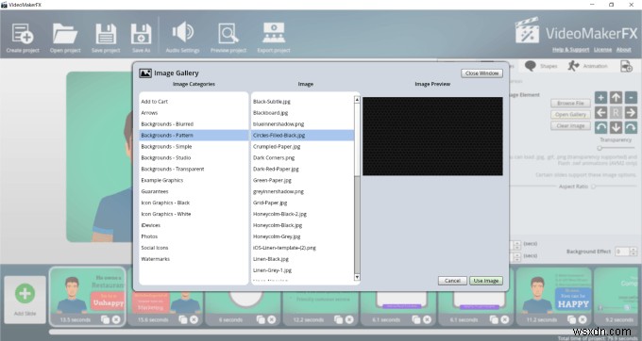The image size is (642, 341).
Task: Click the Save As icon
Action: point(141,34)
